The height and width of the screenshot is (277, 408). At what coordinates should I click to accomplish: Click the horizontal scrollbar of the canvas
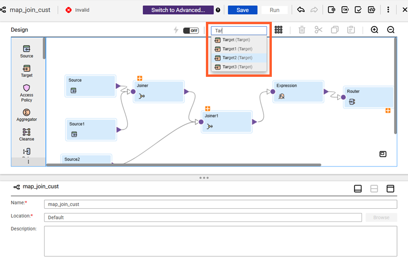tap(184, 165)
